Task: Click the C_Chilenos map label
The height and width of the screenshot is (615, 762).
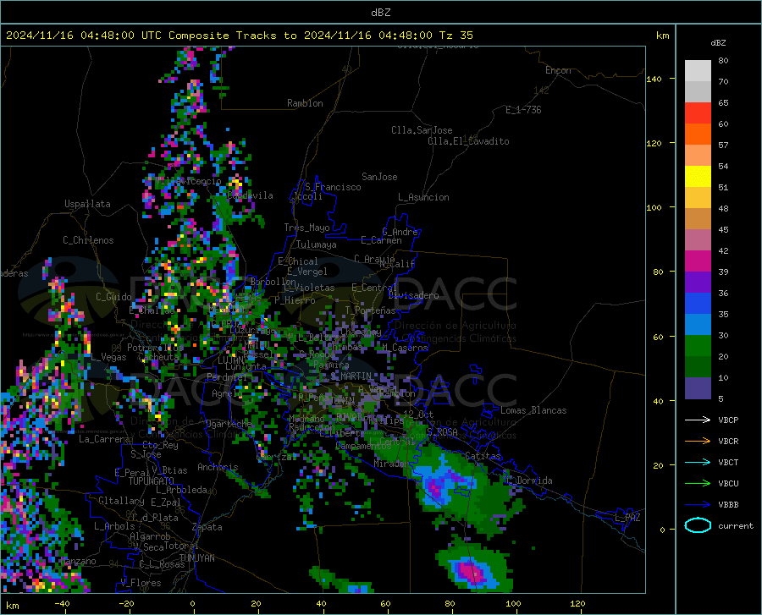Action: [x=88, y=240]
